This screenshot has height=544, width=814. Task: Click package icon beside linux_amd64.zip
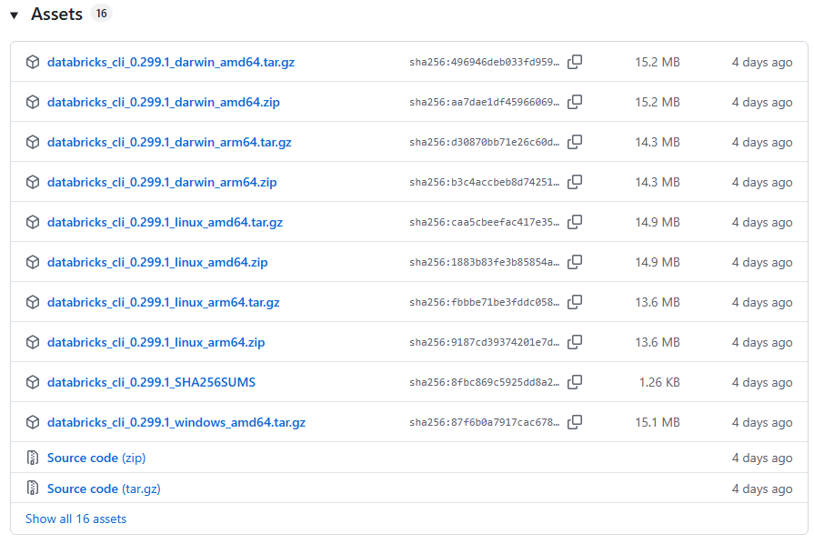[33, 262]
